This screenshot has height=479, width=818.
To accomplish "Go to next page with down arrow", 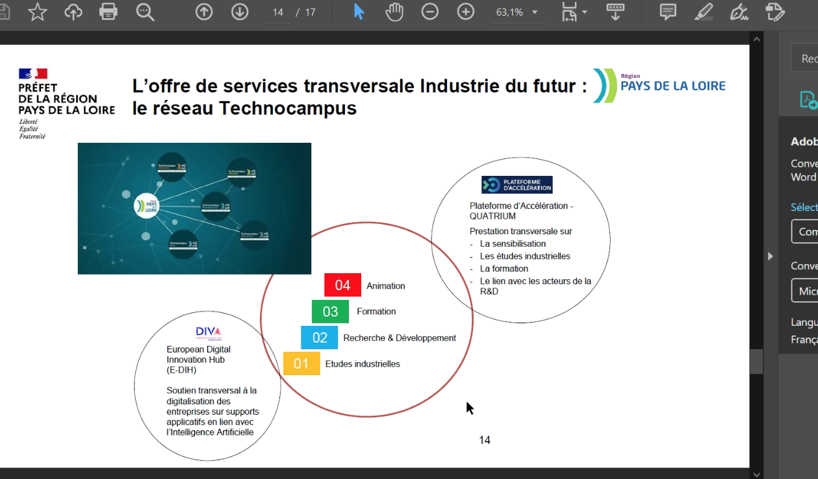I will tap(240, 12).
